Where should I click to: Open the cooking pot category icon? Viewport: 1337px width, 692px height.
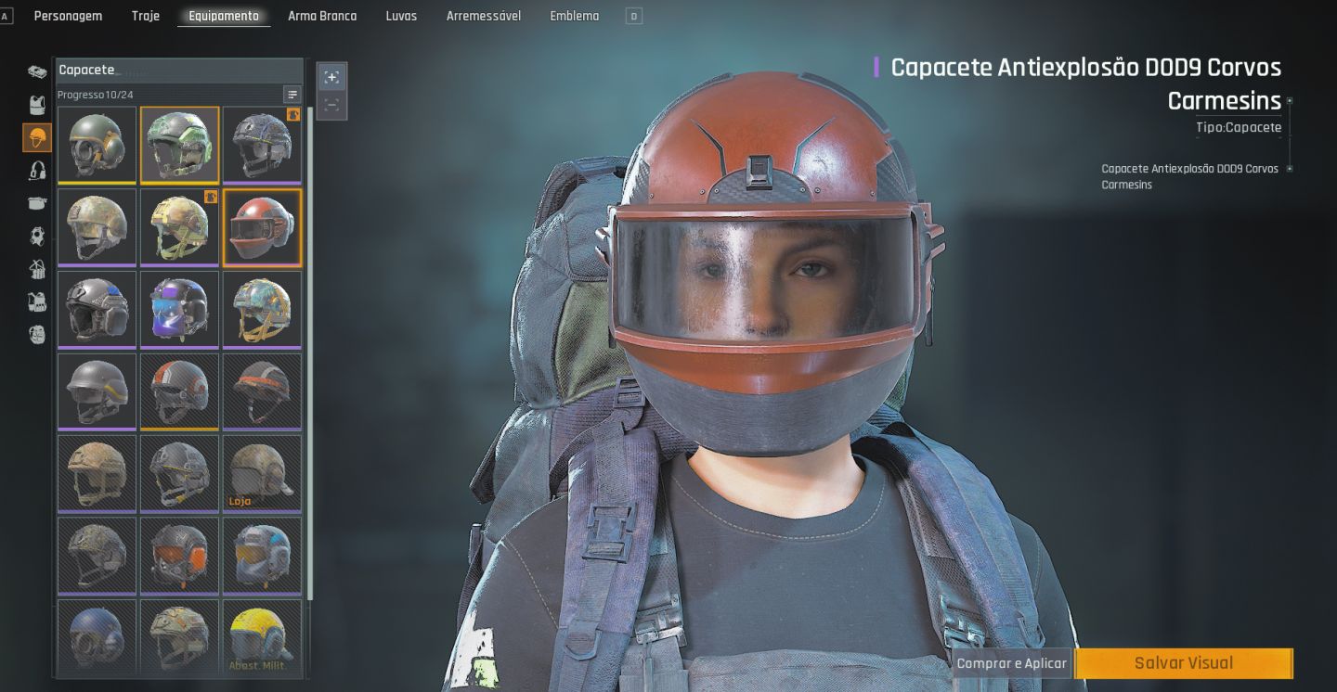(37, 203)
